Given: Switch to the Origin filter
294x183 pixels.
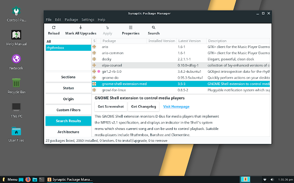Looking at the screenshot, I should (x=68, y=99).
